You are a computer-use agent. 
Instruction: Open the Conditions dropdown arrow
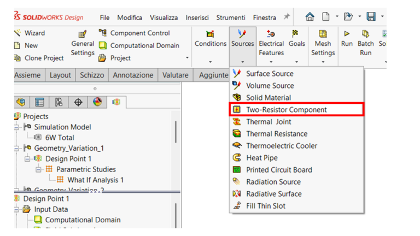tap(210, 62)
